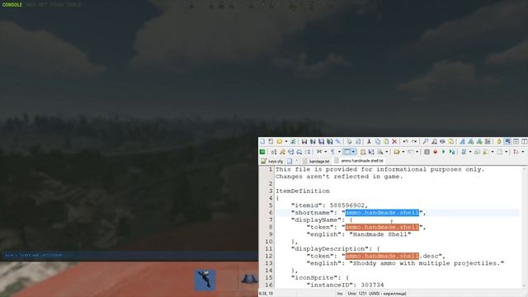Click the green square icon on the second toolbar row

coord(262,152)
